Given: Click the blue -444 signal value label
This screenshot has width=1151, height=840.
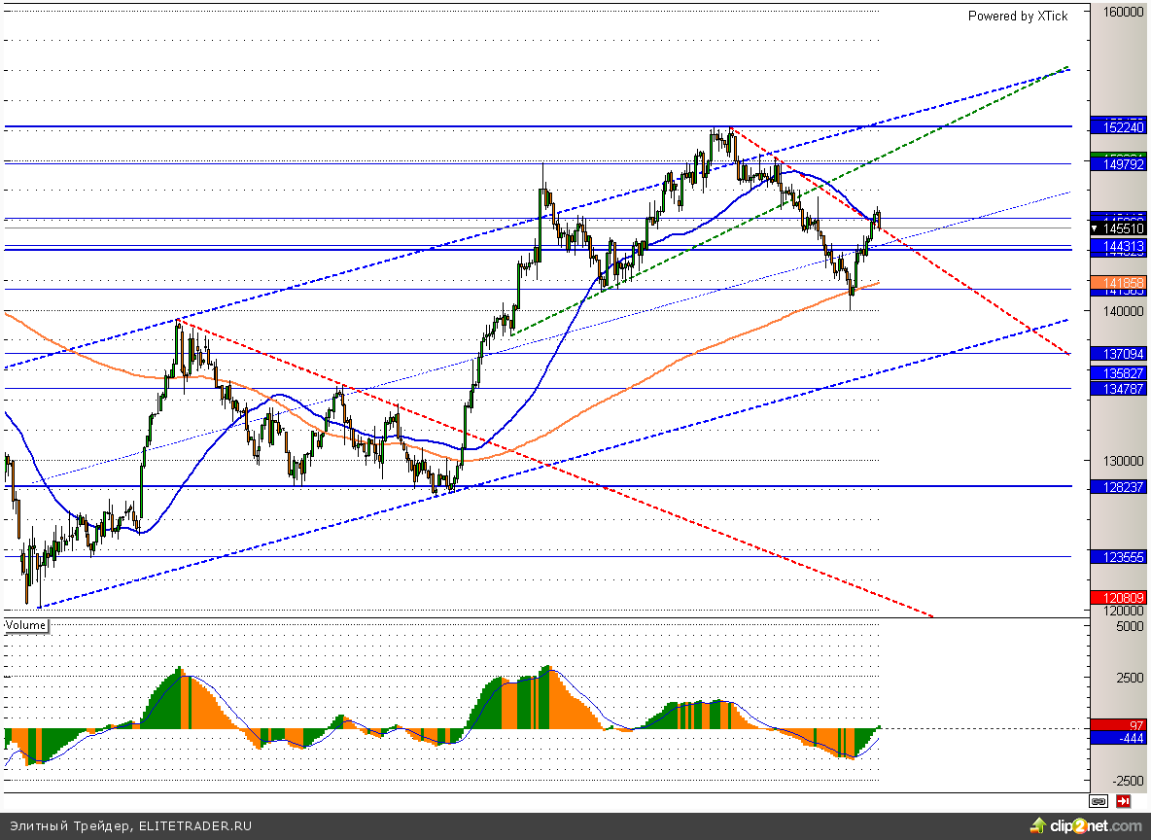Looking at the screenshot, I should click(x=1122, y=739).
